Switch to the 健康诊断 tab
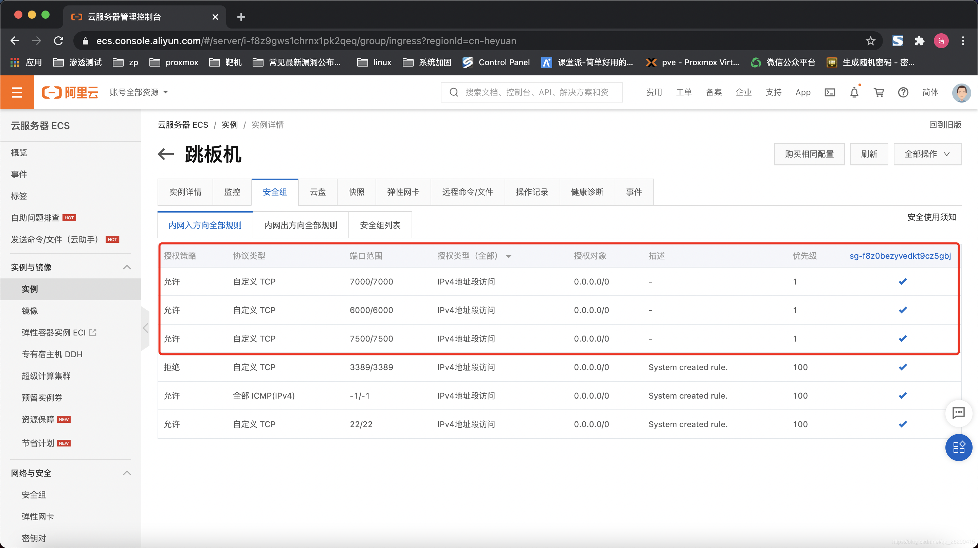 coord(587,192)
